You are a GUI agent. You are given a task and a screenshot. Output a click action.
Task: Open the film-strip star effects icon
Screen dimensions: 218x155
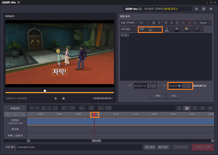point(108,108)
